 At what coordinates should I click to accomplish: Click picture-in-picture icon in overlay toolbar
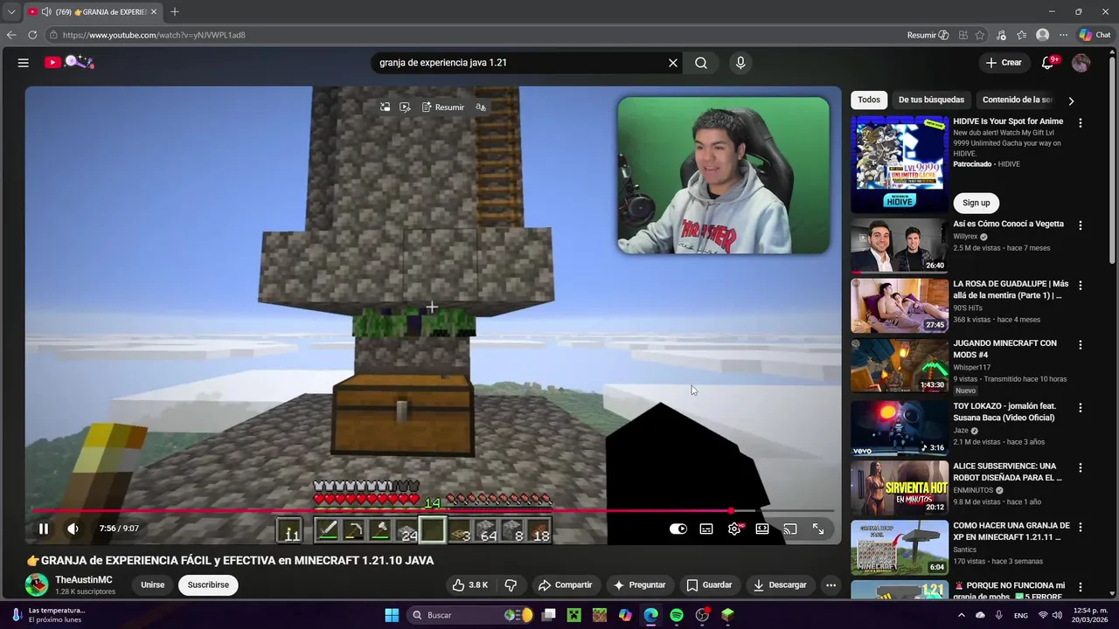pyautogui.click(x=385, y=107)
